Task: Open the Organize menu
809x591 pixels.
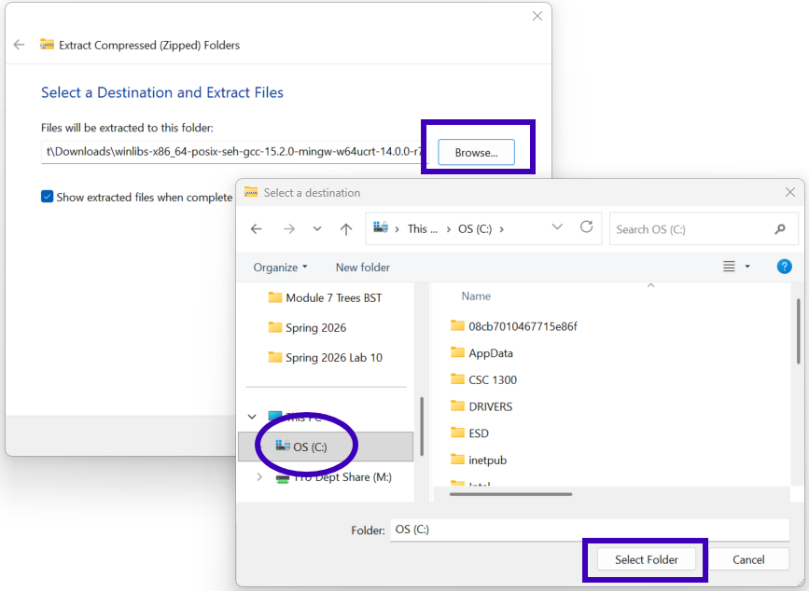Action: [x=280, y=268]
